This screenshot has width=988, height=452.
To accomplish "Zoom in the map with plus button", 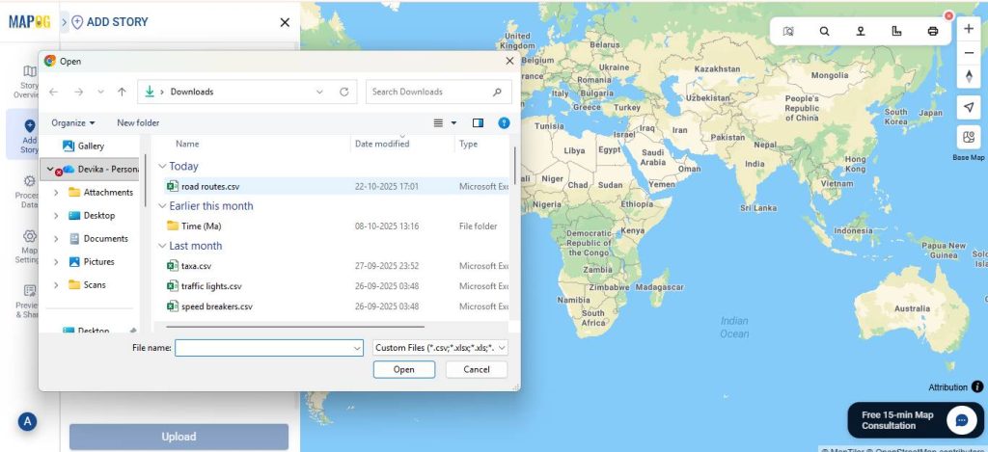I will tap(969, 28).
